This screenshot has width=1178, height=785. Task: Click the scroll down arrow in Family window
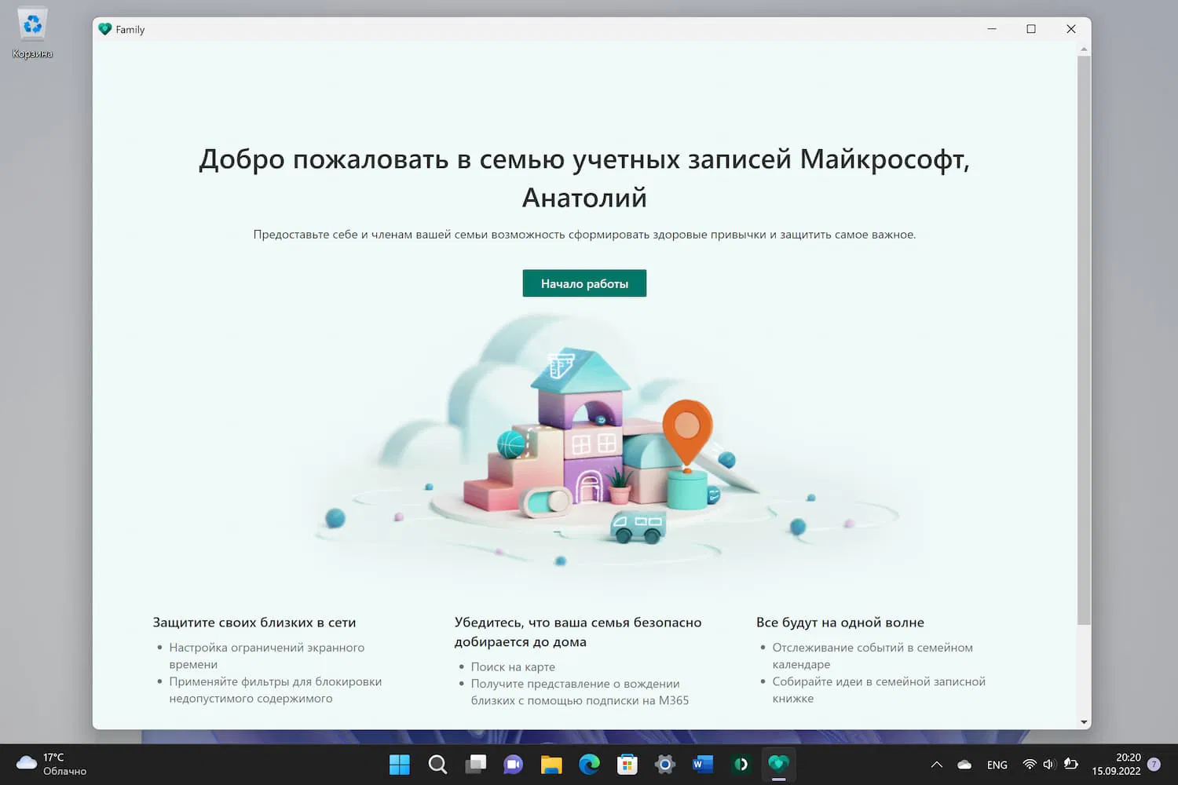tap(1084, 722)
